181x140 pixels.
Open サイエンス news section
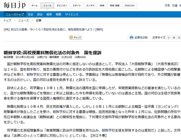click(71, 14)
